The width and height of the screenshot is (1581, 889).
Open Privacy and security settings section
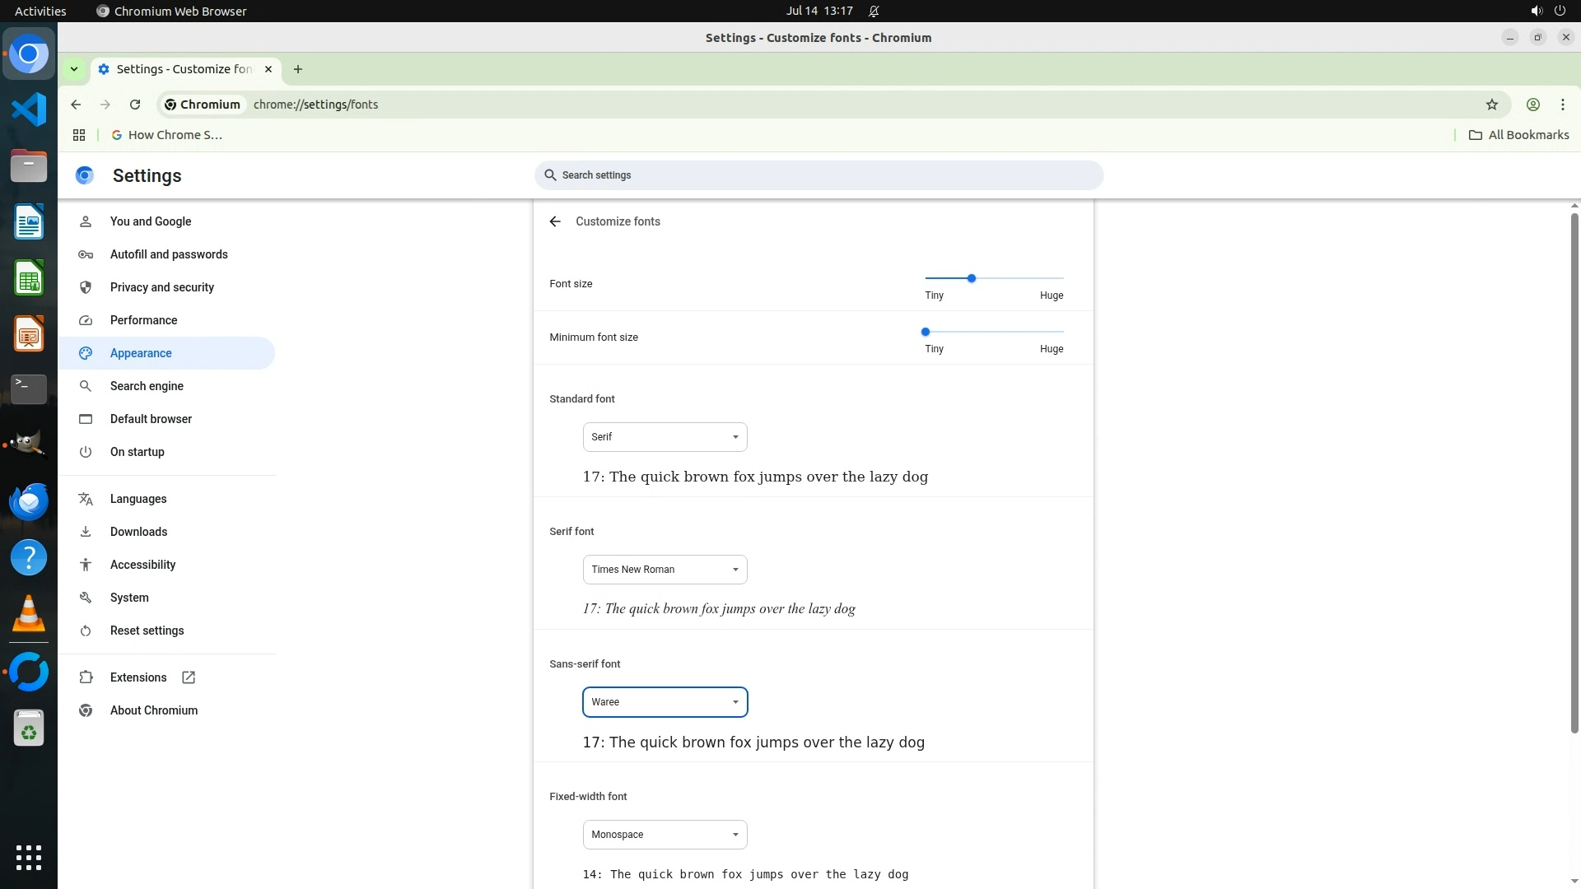(x=162, y=287)
